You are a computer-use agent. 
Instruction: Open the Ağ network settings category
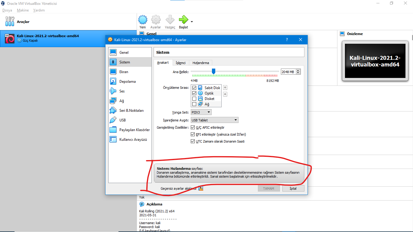[122, 101]
